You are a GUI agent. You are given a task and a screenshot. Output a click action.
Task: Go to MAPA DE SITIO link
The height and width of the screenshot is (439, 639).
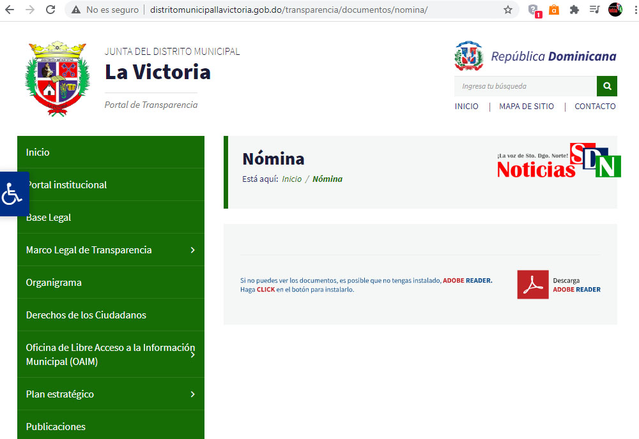[x=526, y=107]
